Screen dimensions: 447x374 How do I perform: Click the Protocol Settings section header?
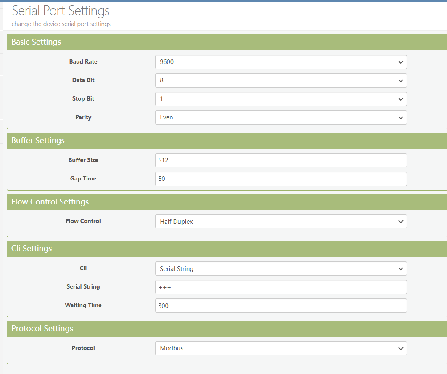(x=227, y=329)
